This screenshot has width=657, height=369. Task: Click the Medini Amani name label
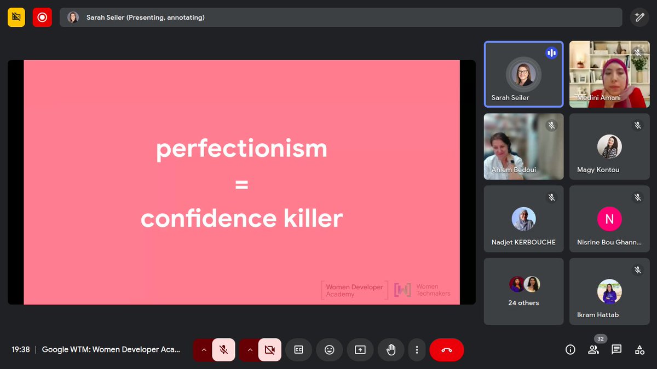[x=599, y=98]
